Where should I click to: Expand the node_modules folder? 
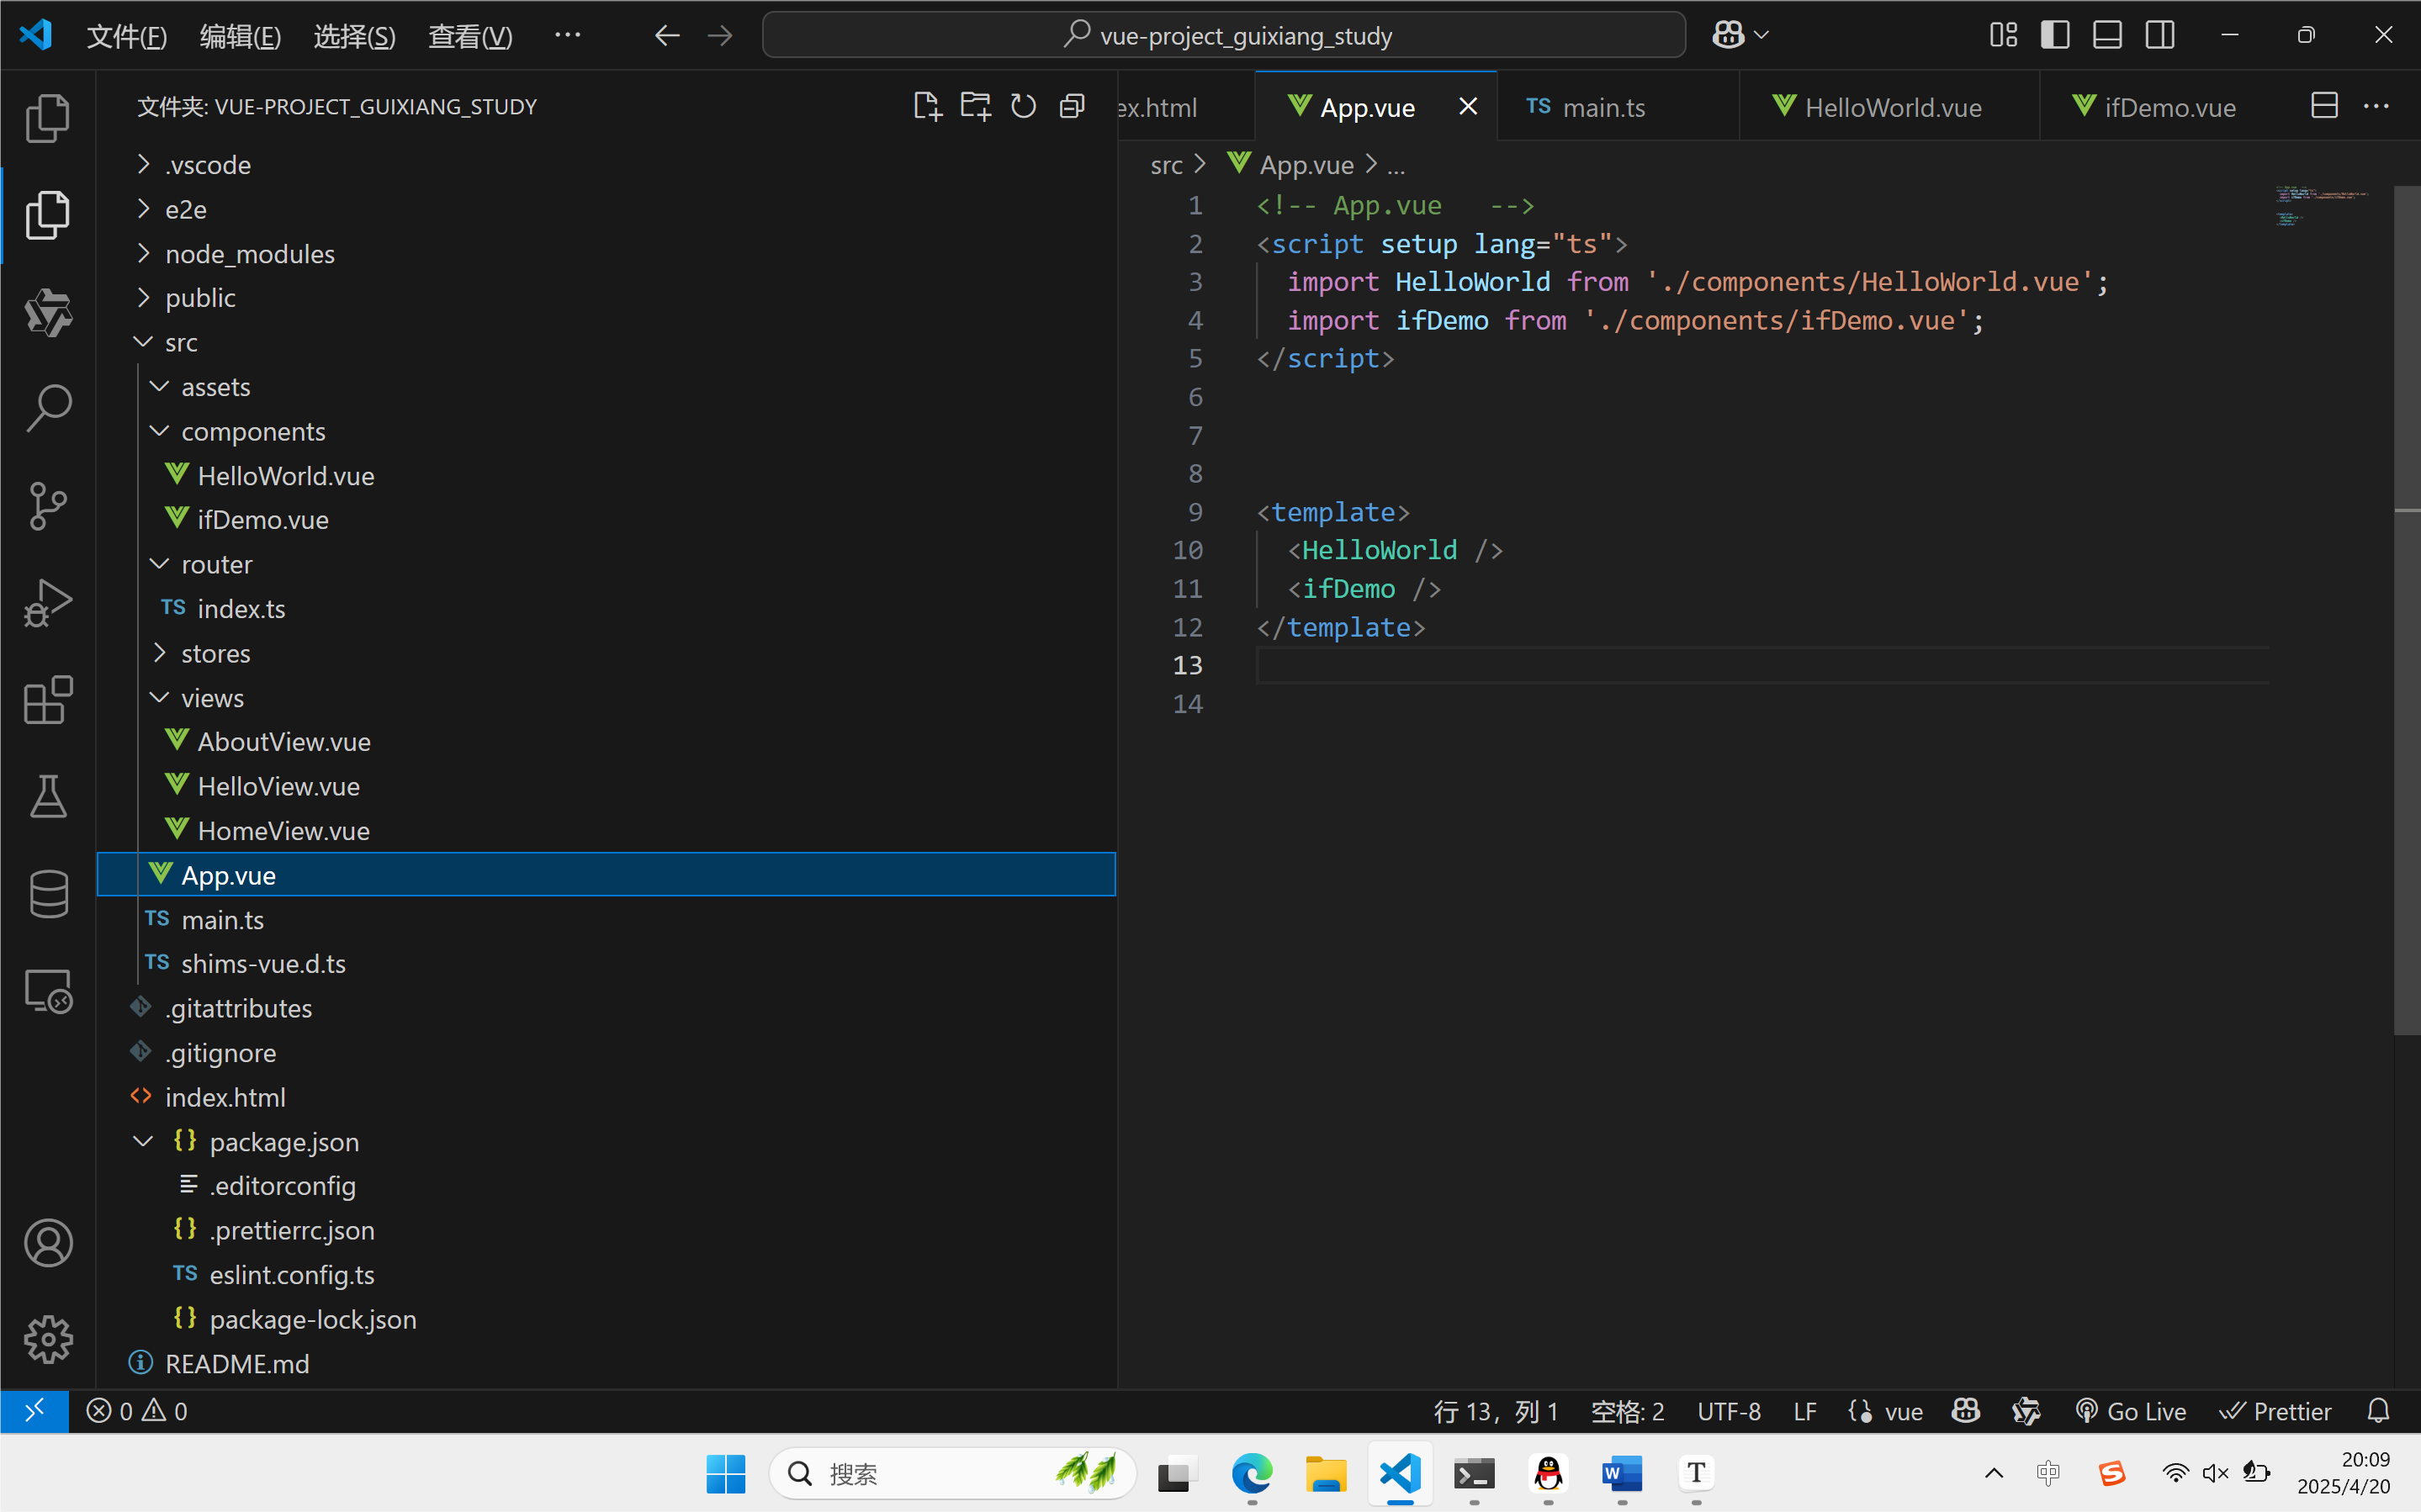(x=249, y=254)
